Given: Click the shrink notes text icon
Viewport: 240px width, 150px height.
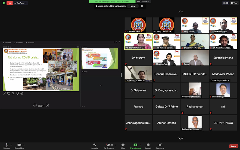Looking at the screenshot, I should click(85, 106).
